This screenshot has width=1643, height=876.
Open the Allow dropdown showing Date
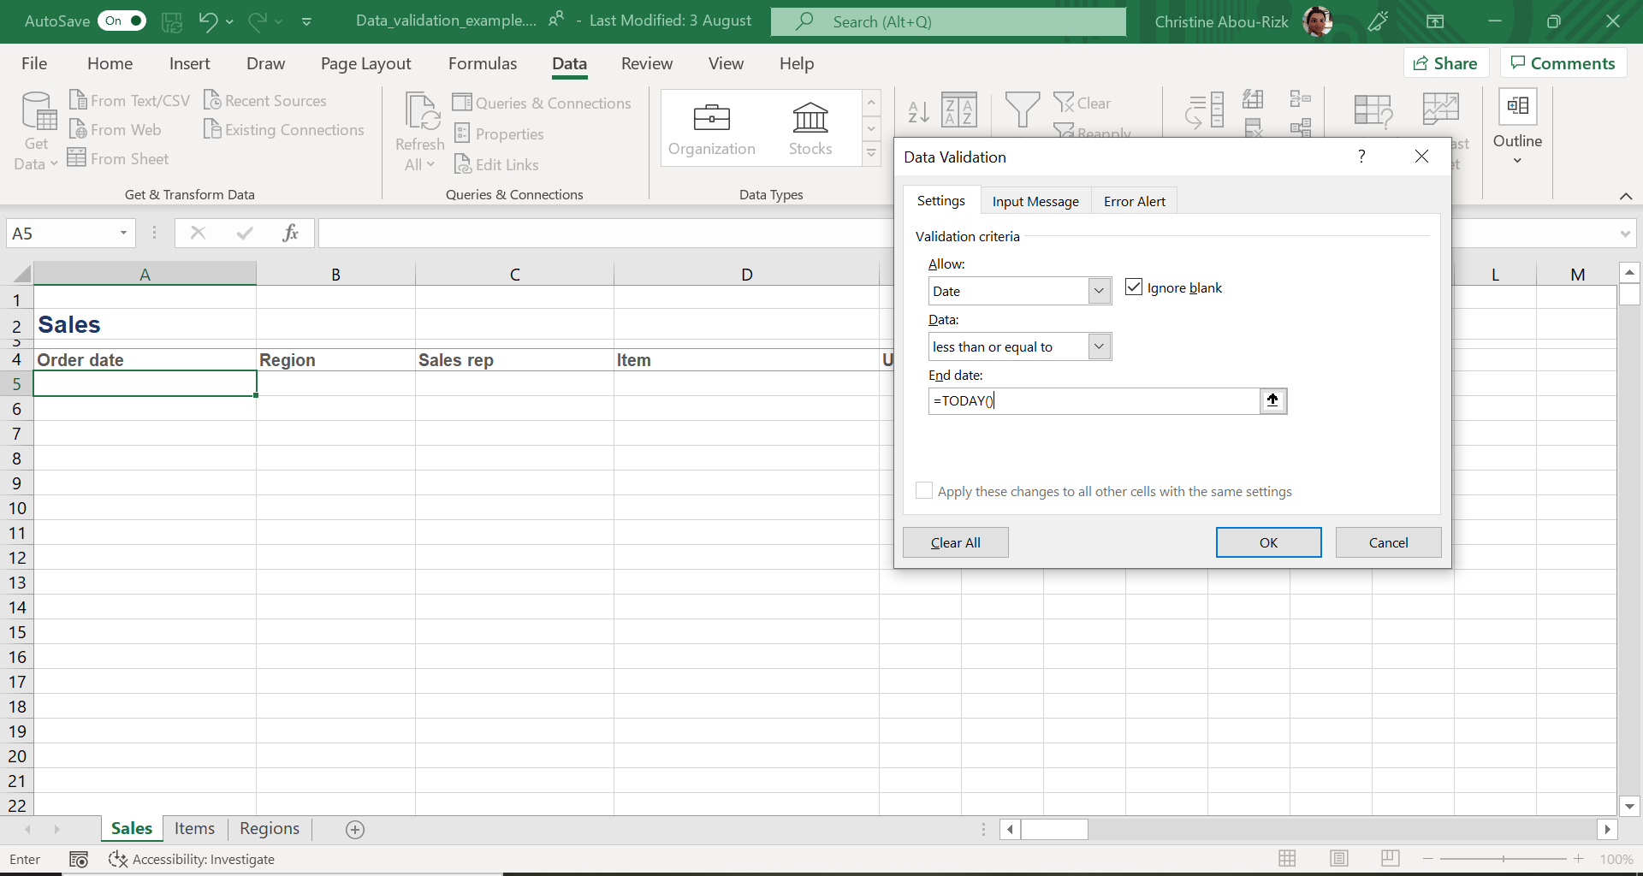(1099, 291)
